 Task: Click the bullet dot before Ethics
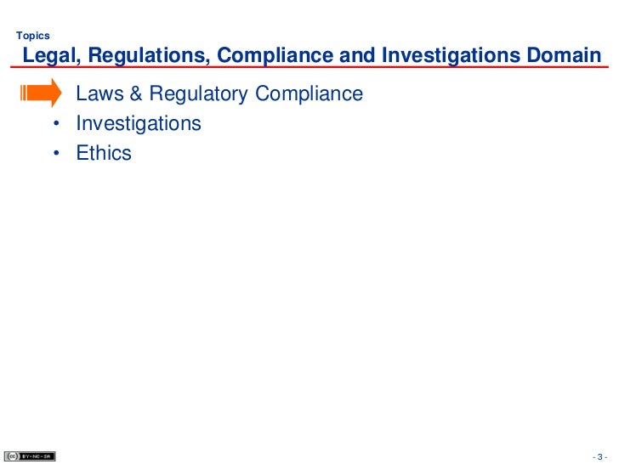pyautogui.click(x=56, y=153)
